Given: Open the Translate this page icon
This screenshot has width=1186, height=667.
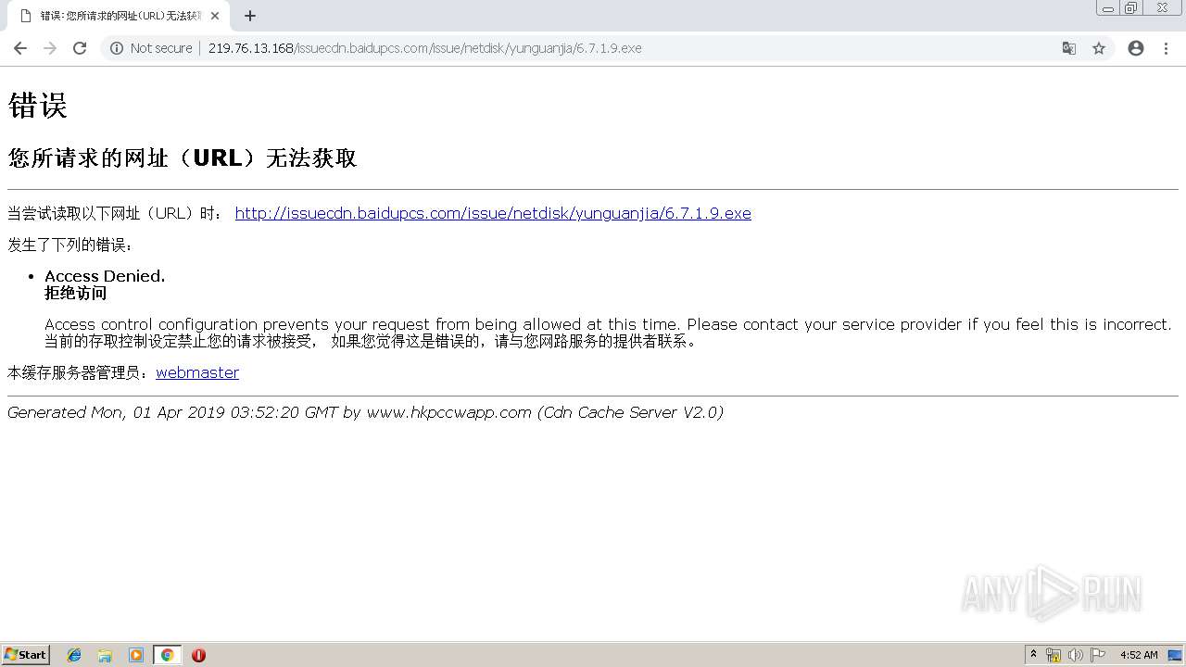Looking at the screenshot, I should pyautogui.click(x=1069, y=48).
